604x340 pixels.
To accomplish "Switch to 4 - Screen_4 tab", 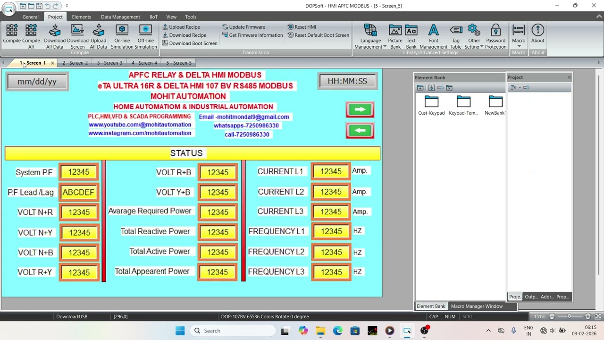I will (x=144, y=63).
